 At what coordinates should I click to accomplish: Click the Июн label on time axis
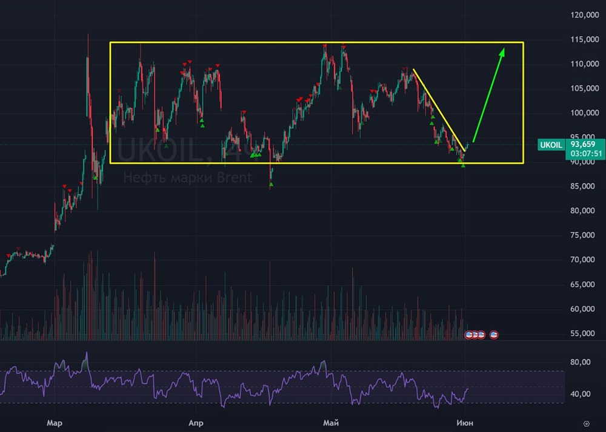pos(465,423)
